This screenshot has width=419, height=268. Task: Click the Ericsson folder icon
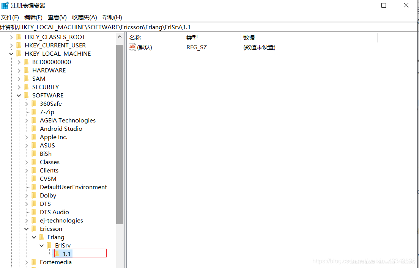click(34, 229)
